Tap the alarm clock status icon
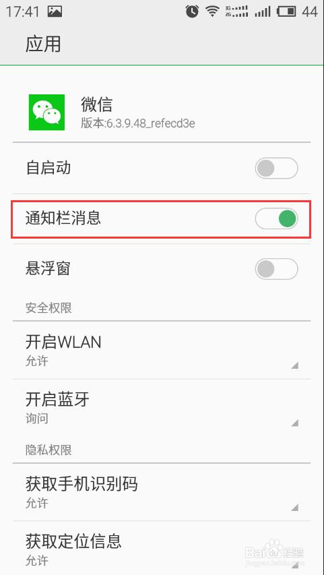 tap(192, 11)
